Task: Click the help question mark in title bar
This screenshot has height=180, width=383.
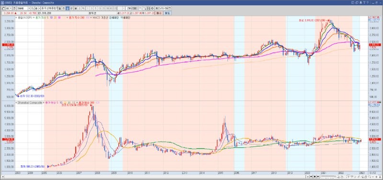Action: 368,2
